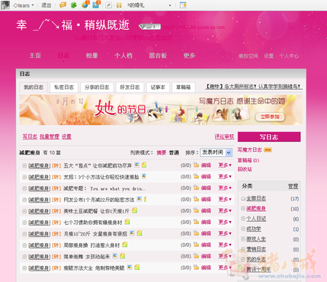Click the folder icon on the 瘦腿方法大全 row
Image resolution: width=327 pixels, height=282 pixels.
click(196, 268)
